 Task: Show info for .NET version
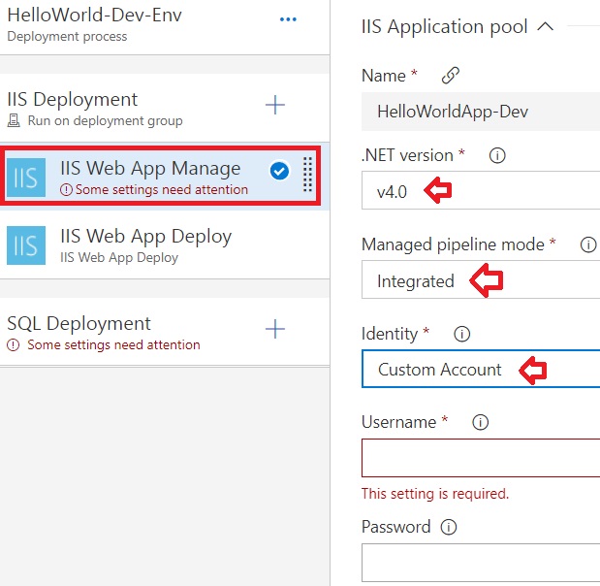point(497,156)
